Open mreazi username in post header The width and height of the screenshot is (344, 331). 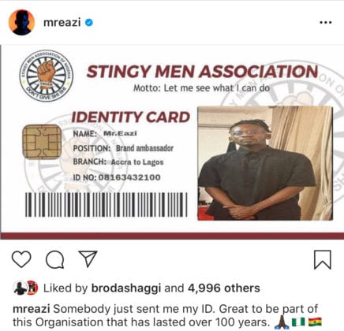[62, 22]
